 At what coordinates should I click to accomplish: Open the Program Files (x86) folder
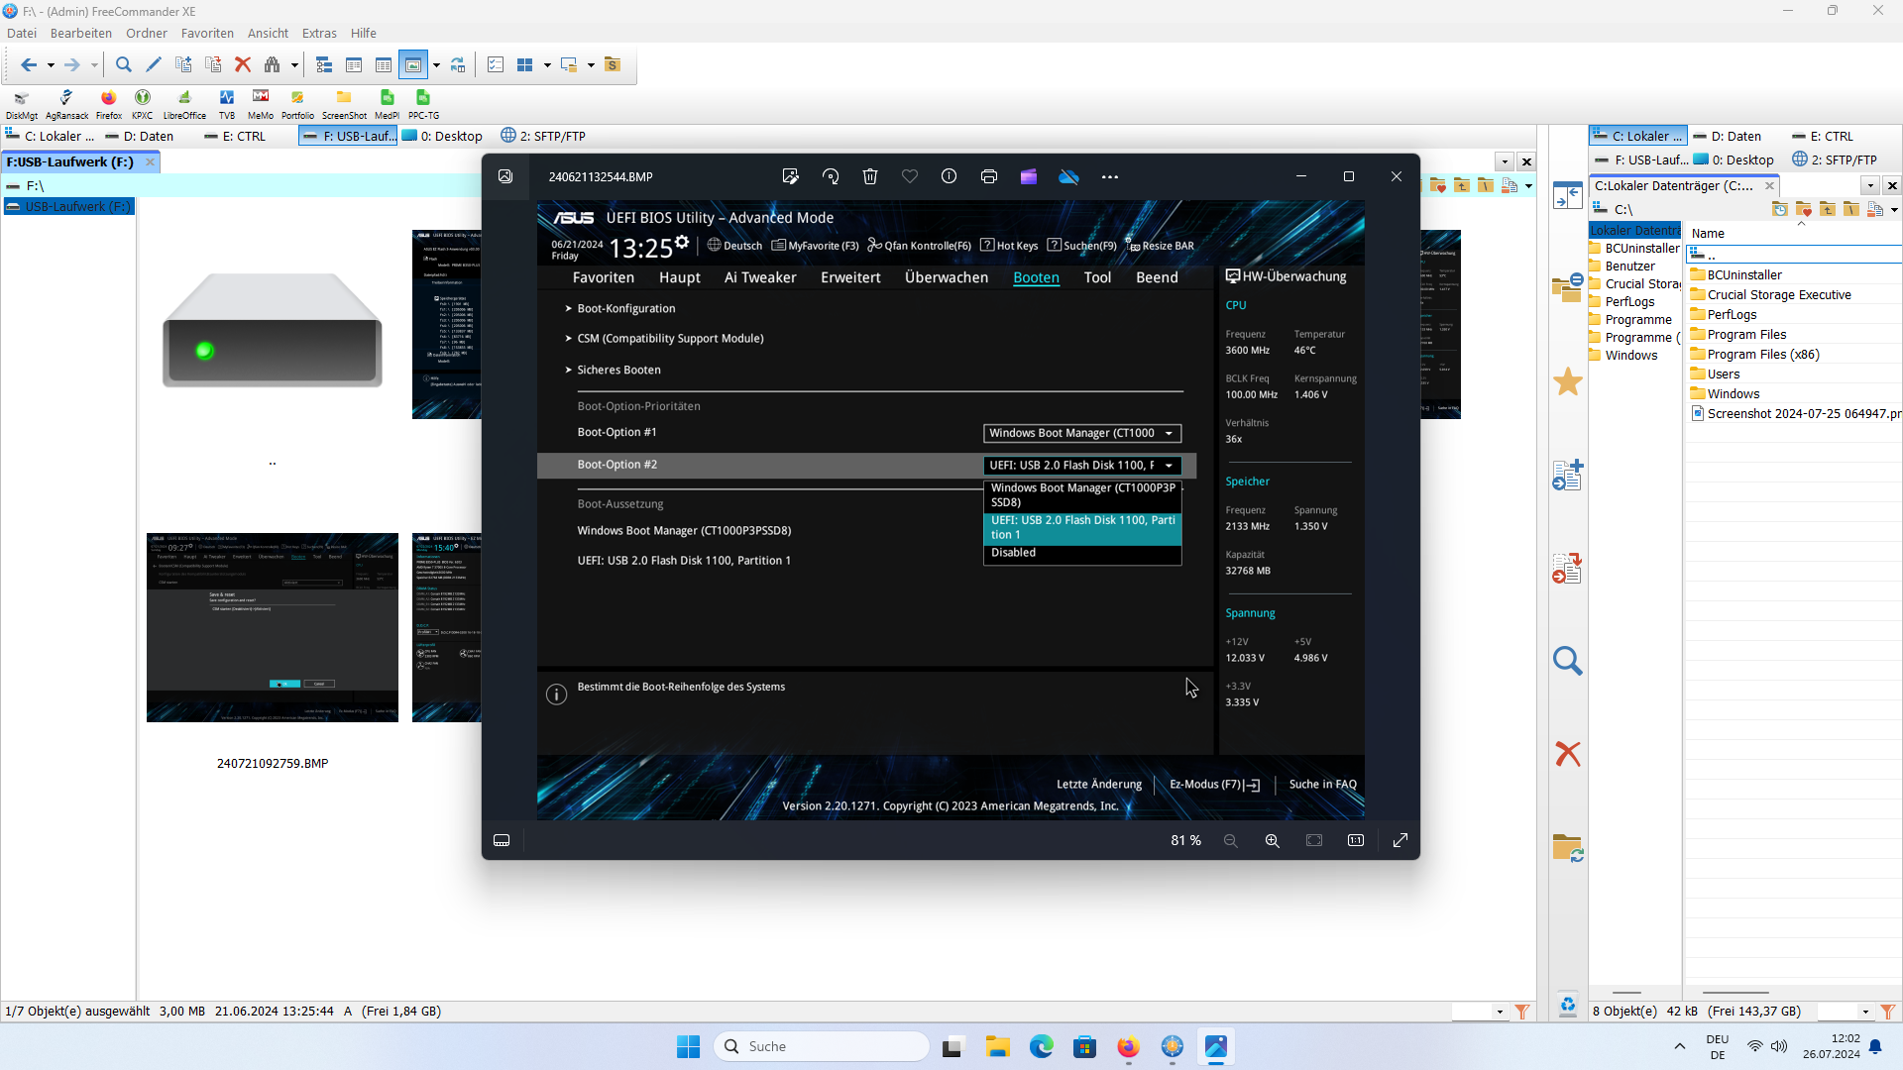tap(1762, 354)
